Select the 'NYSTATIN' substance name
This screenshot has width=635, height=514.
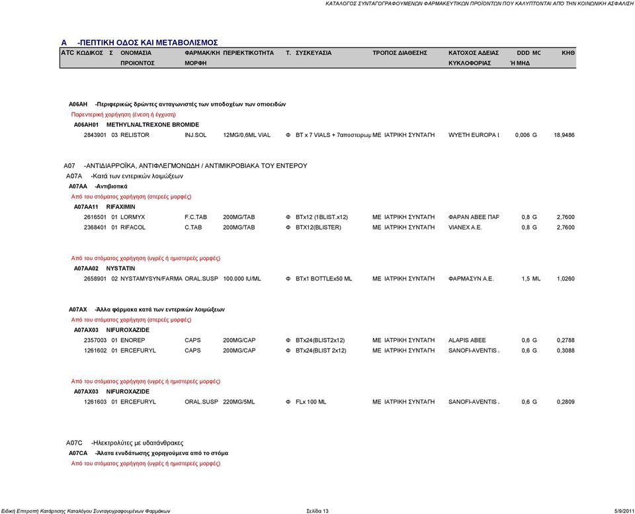click(x=120, y=269)
